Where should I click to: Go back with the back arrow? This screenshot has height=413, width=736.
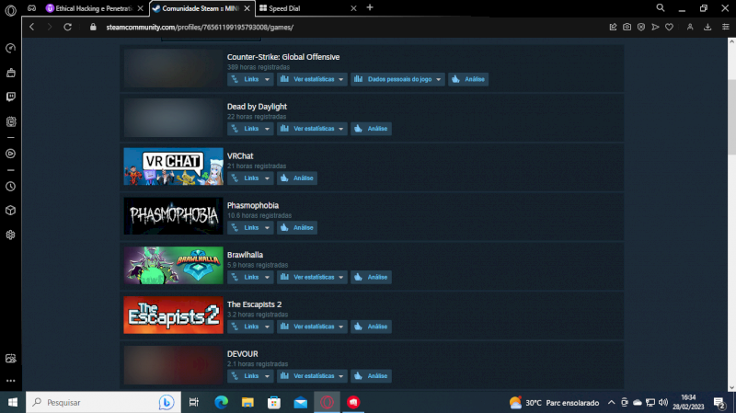tap(32, 28)
